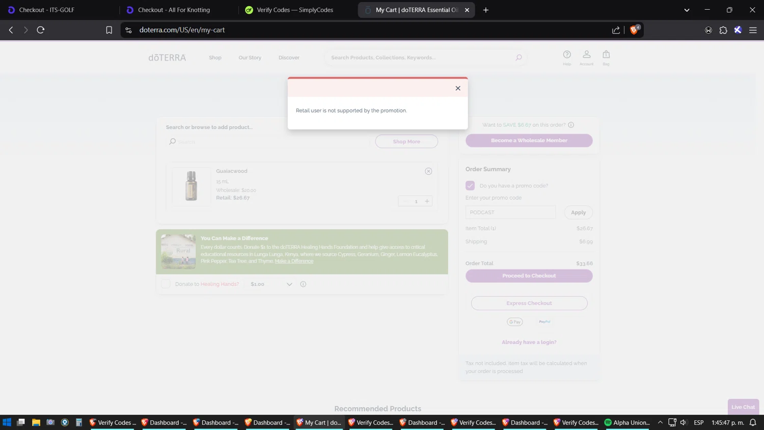Pay with PayPal
This screenshot has height=430, width=764.
(x=544, y=322)
